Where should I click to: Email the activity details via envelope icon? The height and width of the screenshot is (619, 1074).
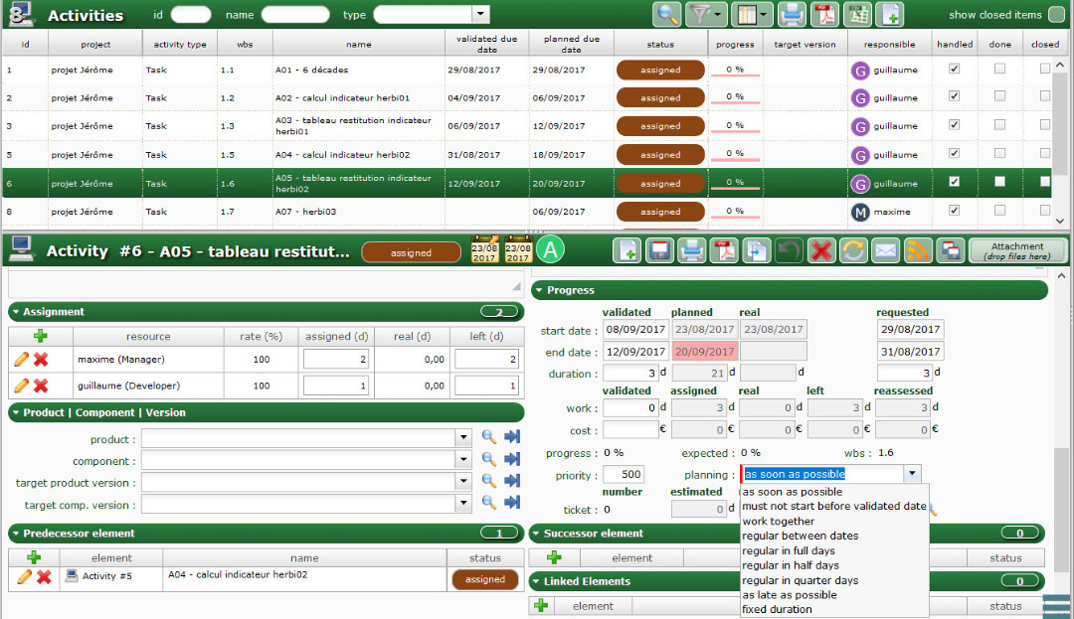885,251
